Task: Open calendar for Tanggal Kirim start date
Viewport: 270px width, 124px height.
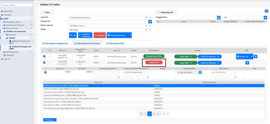Action: pyautogui.click(x=219, y=17)
